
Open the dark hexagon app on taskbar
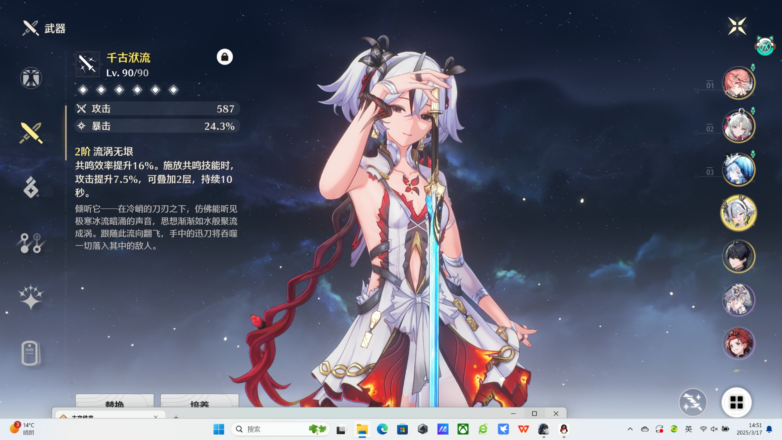coord(423,429)
